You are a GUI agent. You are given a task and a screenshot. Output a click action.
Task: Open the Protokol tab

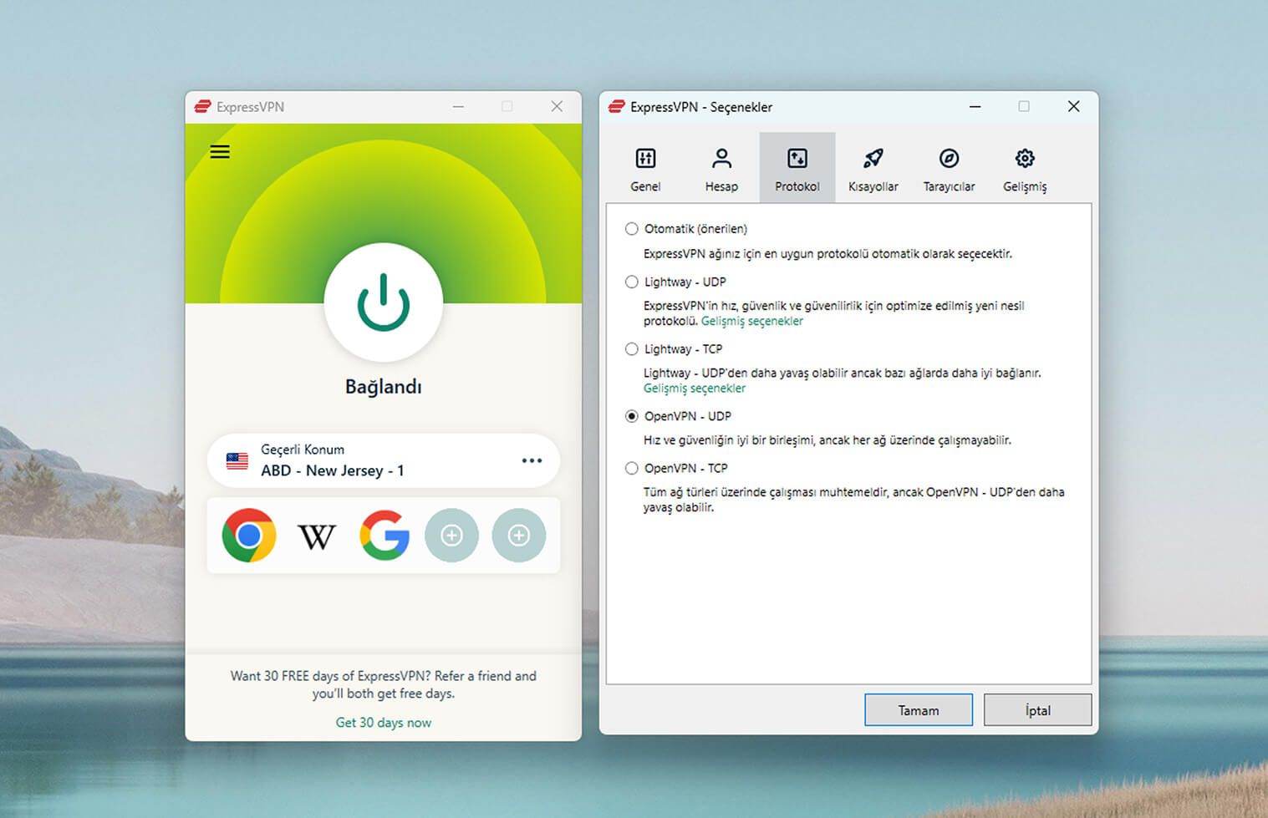point(797,168)
